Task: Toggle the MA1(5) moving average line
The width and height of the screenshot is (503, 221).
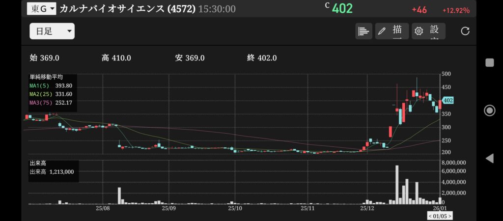Action: tap(51, 85)
